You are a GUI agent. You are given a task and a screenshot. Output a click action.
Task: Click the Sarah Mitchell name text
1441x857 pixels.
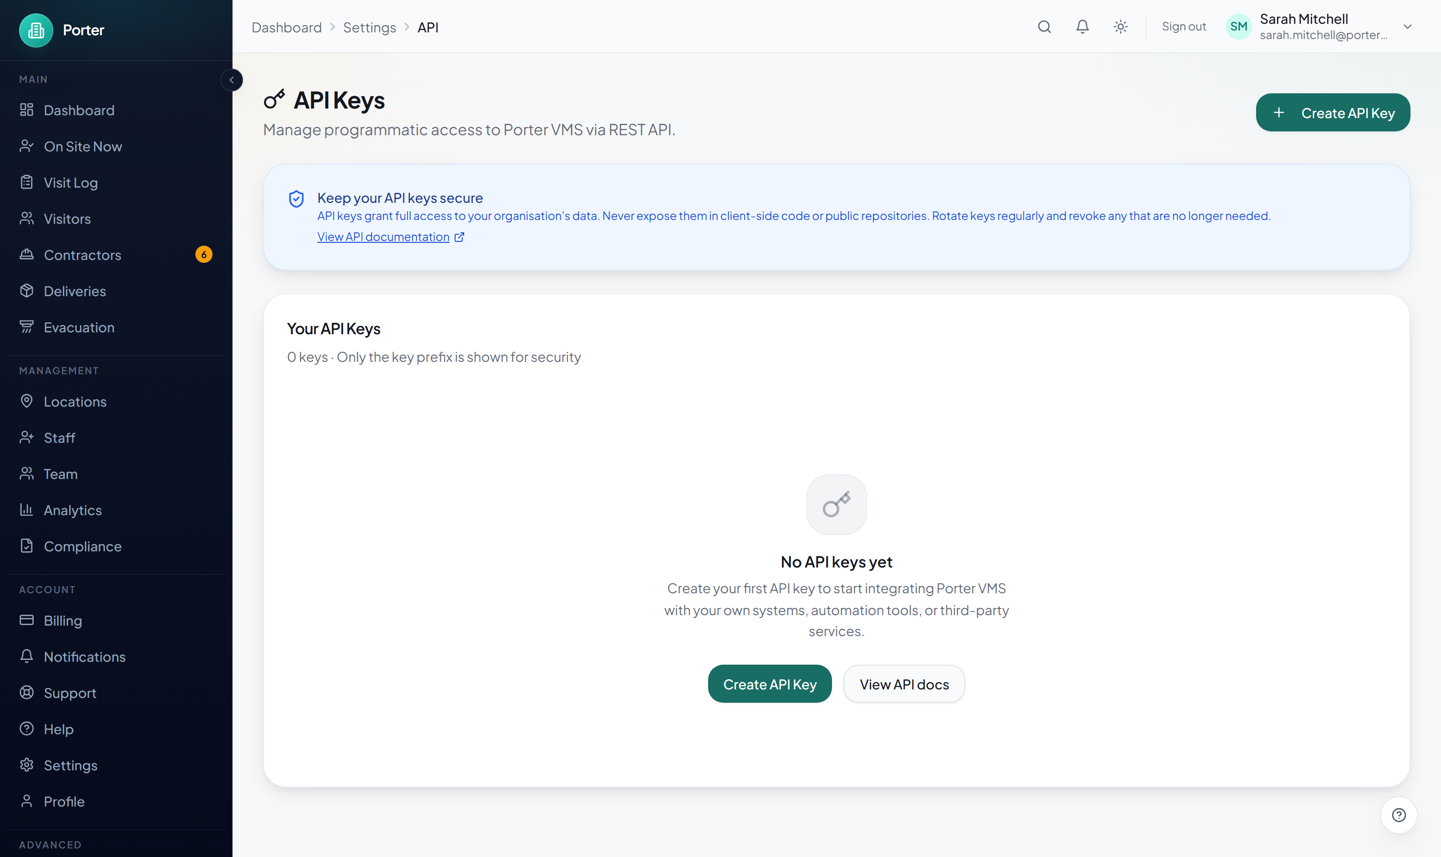tap(1303, 19)
